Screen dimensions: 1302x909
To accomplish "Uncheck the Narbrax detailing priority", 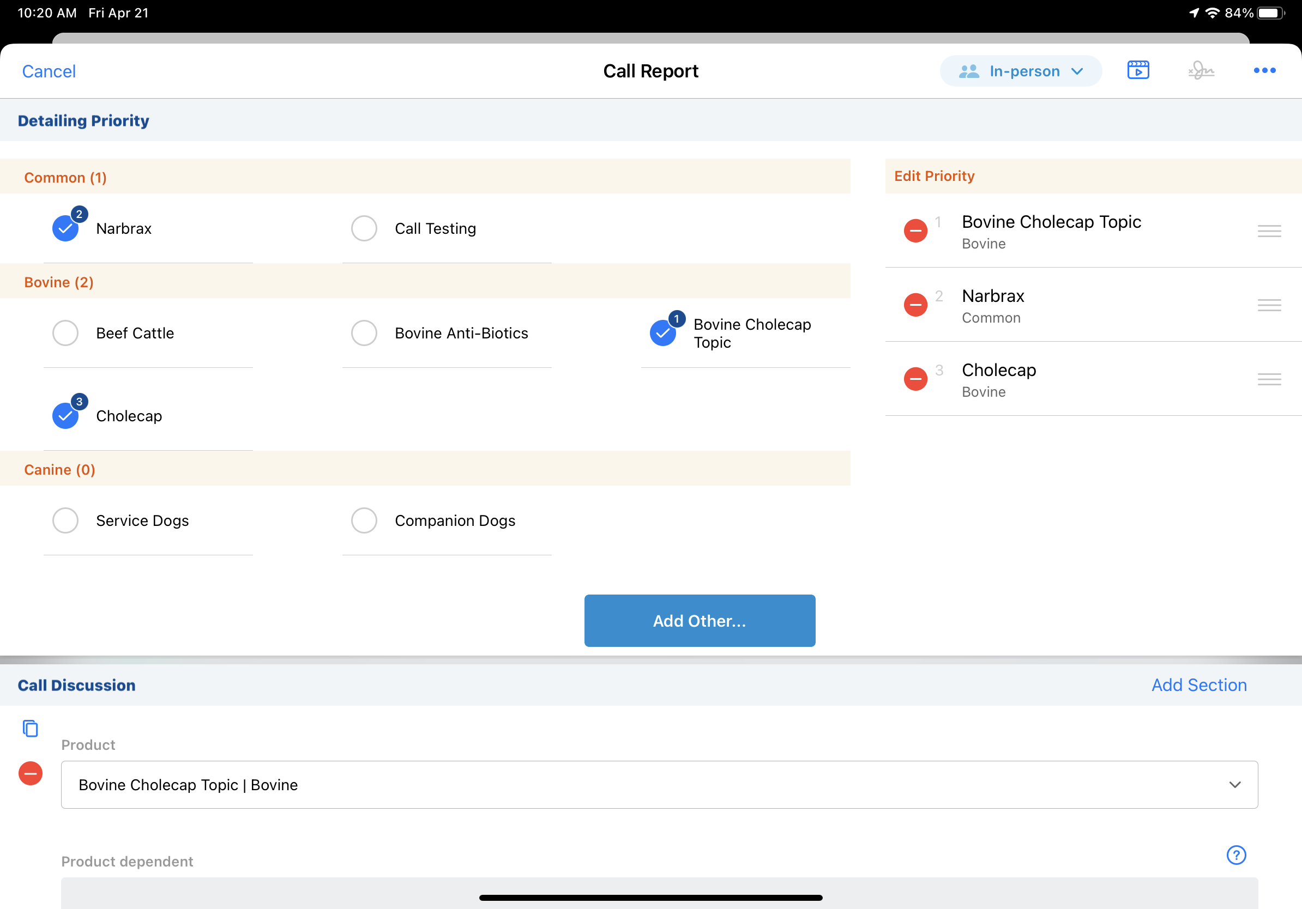I will pos(66,228).
